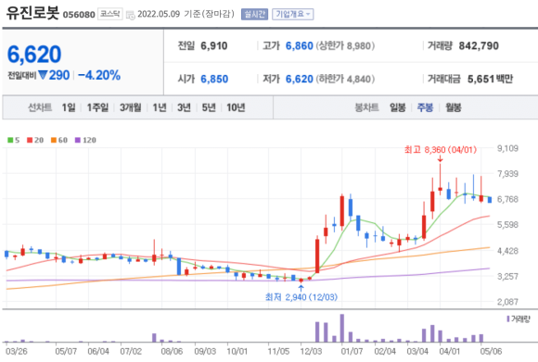The image size is (538, 362).
Task: Click the 봉차트 label
Action: [x=366, y=107]
